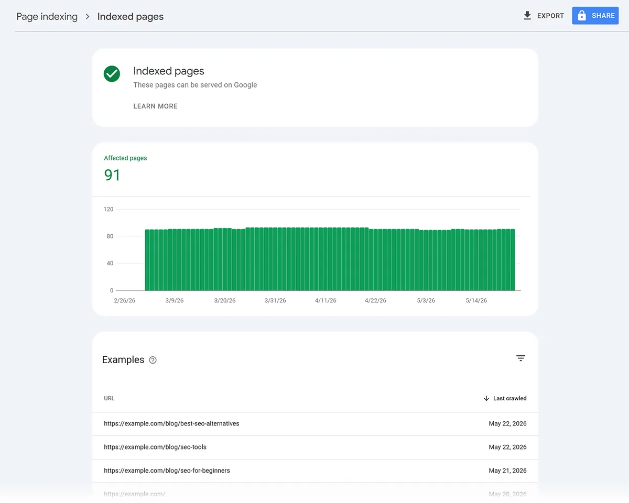Click the breadcrumb chevron after Page indexing
This screenshot has height=503, width=629.
[88, 17]
